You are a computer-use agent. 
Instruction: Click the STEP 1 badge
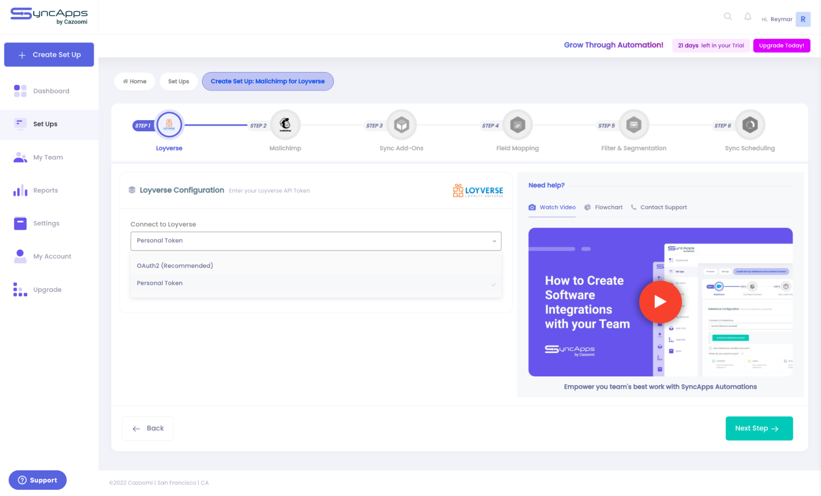(143, 126)
